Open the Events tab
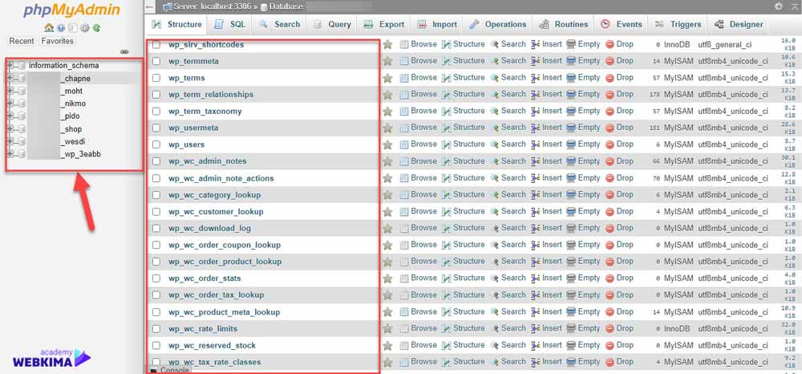802x374 pixels. pos(622,25)
